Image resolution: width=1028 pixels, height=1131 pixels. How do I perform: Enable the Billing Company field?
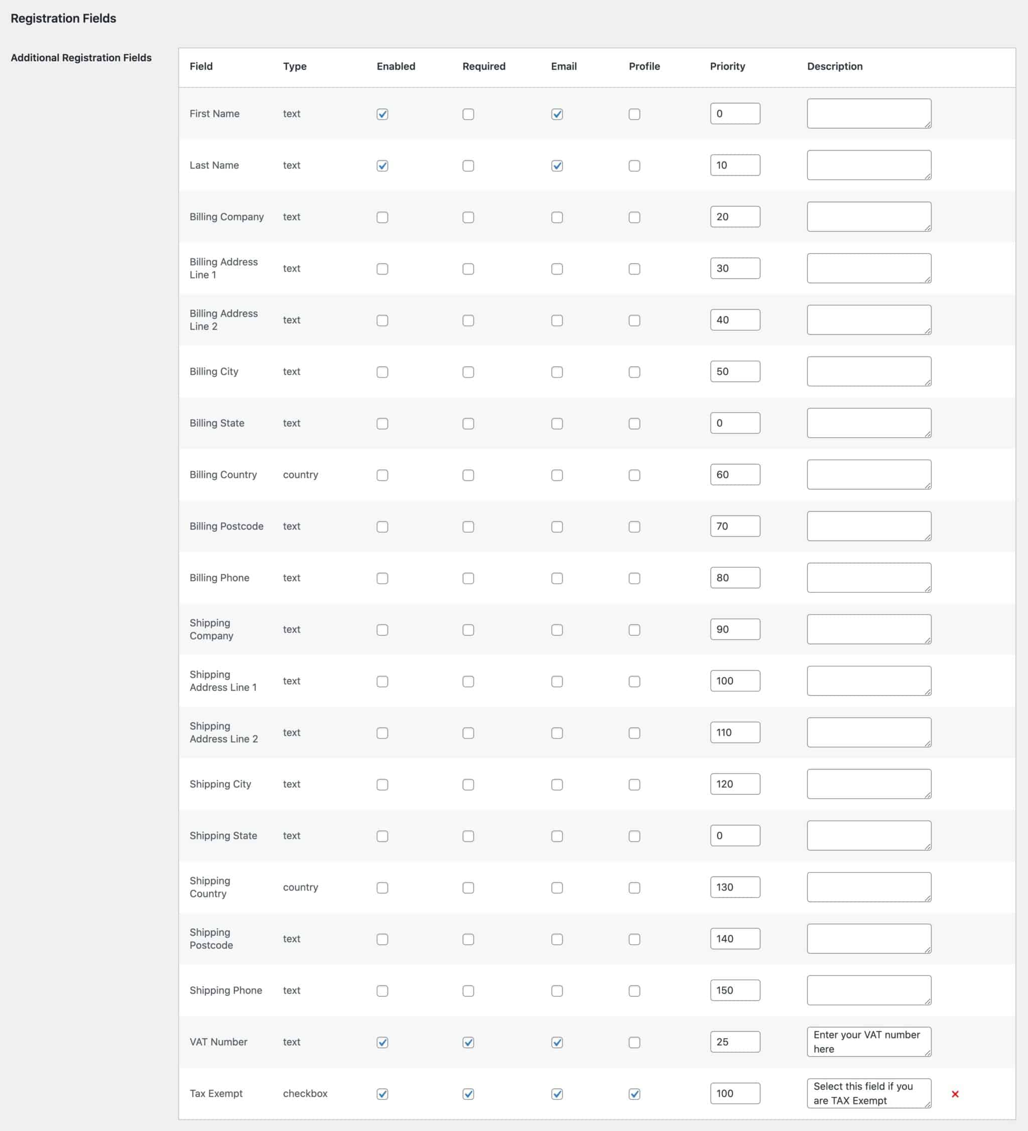click(382, 217)
